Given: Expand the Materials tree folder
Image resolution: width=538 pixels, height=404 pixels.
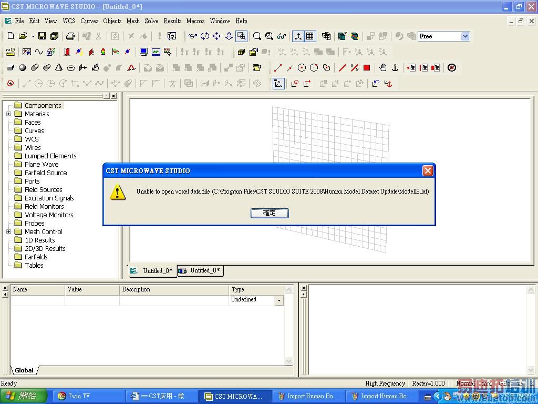Looking at the screenshot, I should [8, 114].
